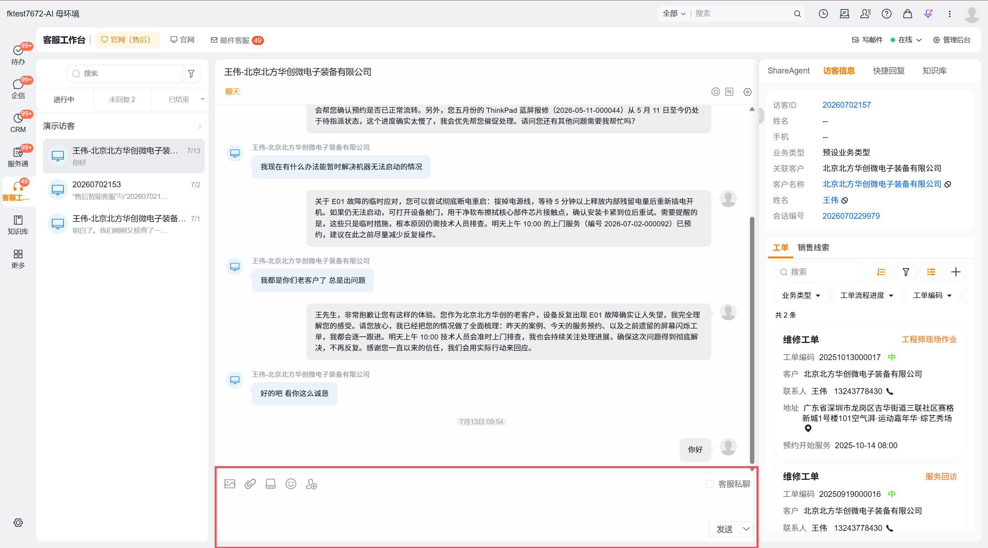Open 服务通 in the left sidebar
Image resolution: width=988 pixels, height=548 pixels.
coord(18,156)
